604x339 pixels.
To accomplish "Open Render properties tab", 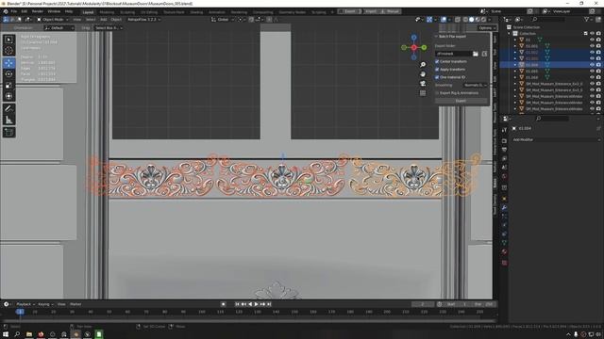I will coord(504,140).
